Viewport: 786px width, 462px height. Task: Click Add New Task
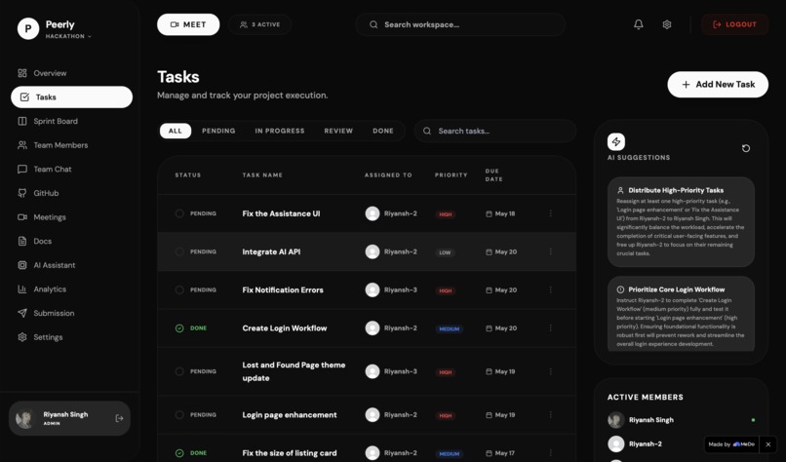pyautogui.click(x=718, y=85)
